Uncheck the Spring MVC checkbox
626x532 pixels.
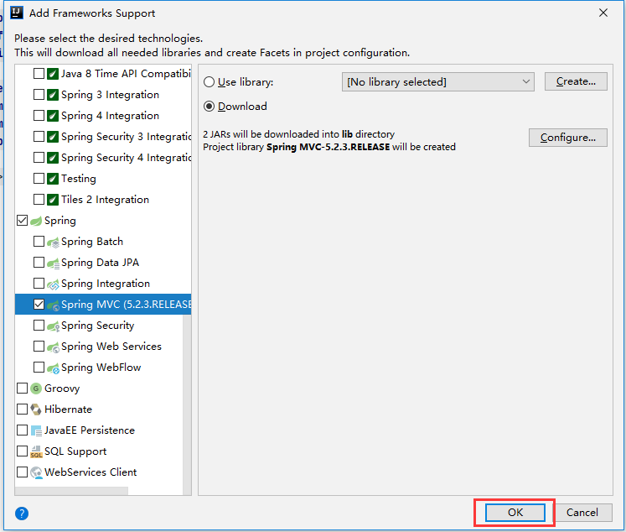pyautogui.click(x=39, y=304)
